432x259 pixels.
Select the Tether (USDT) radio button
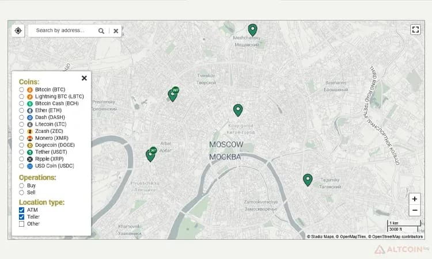(21, 152)
